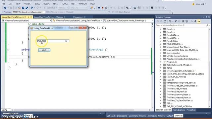The width and height of the screenshot is (212, 119).
Task: Pin the Solution Explorer panel
Action: (x=206, y=17)
